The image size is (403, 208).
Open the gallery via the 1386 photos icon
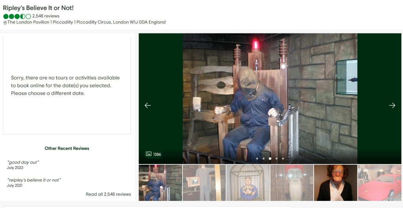pos(153,154)
